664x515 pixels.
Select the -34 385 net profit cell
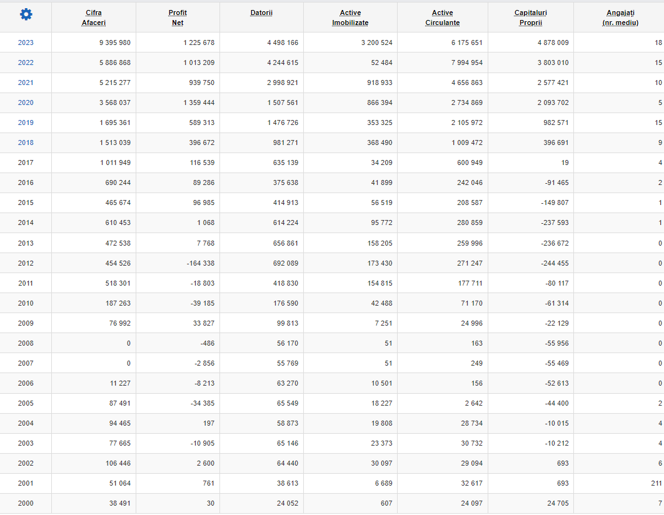(178, 403)
